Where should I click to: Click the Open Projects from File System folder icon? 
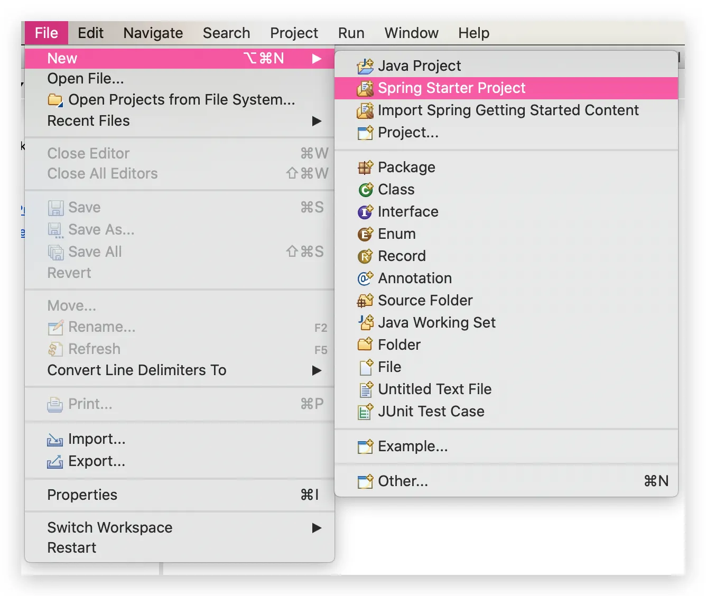(55, 100)
